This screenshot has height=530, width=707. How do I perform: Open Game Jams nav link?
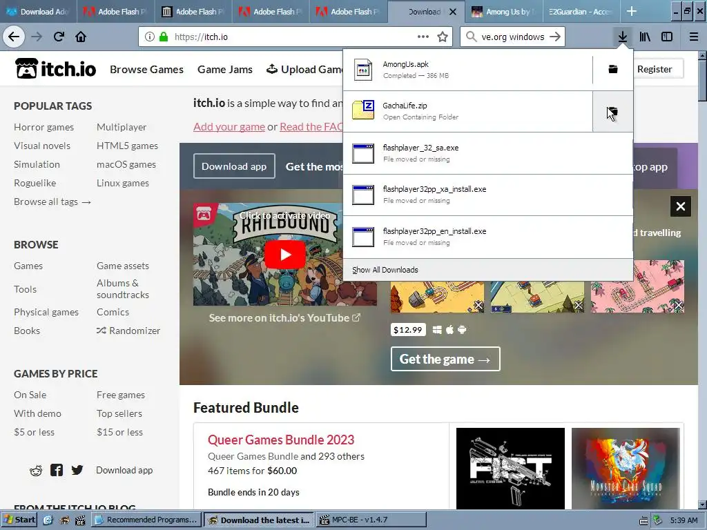click(225, 70)
